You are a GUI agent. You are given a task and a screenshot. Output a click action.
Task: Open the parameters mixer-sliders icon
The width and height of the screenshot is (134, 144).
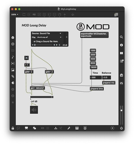tap(121, 83)
